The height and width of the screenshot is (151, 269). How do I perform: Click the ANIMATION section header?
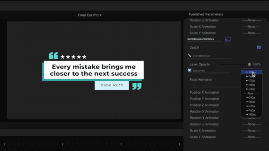click(199, 71)
